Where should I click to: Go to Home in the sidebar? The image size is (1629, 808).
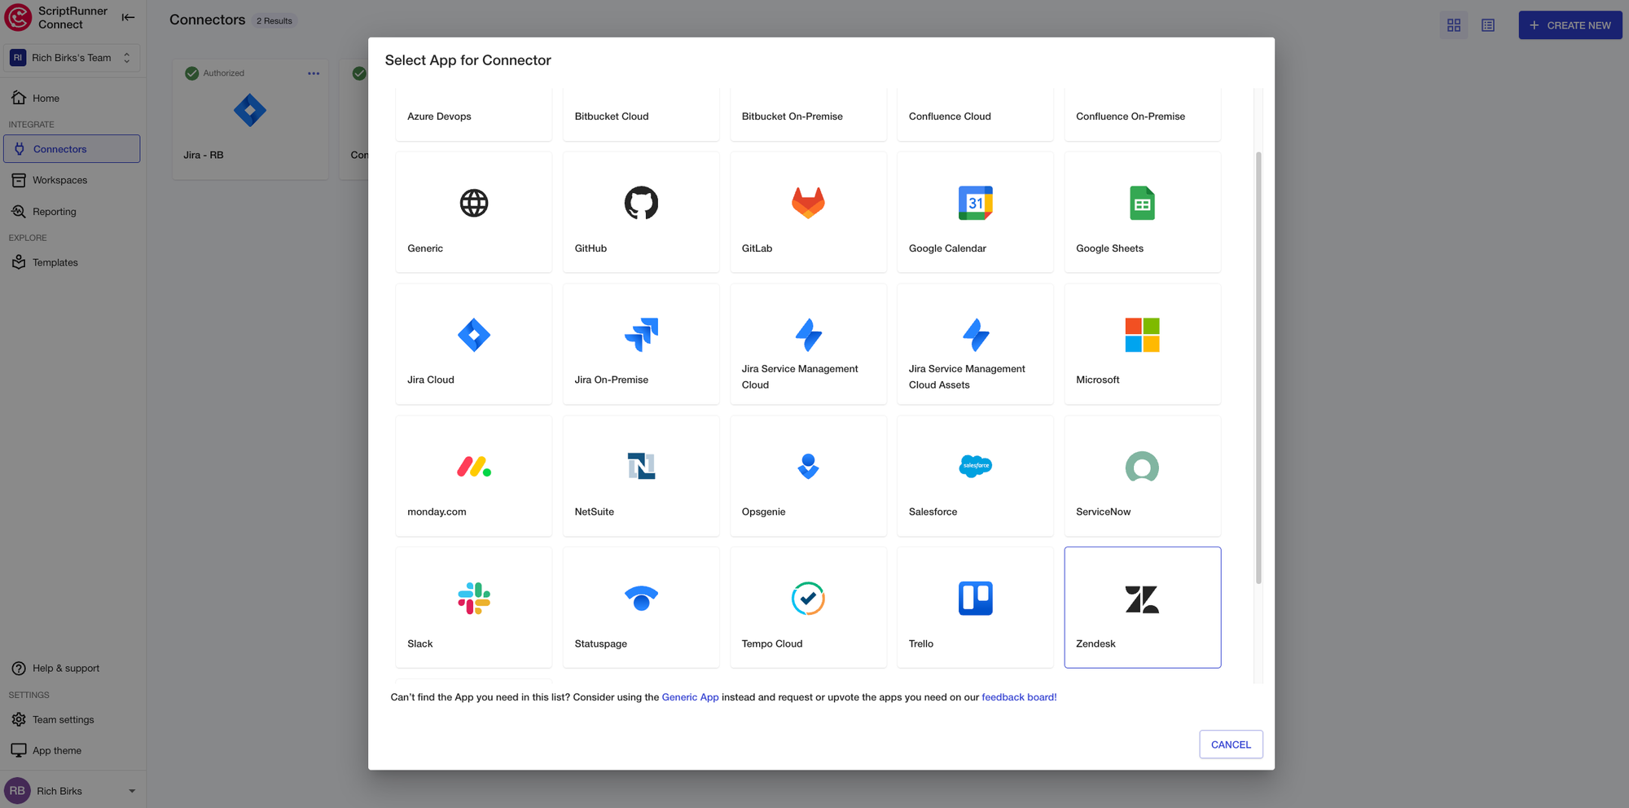(72, 99)
